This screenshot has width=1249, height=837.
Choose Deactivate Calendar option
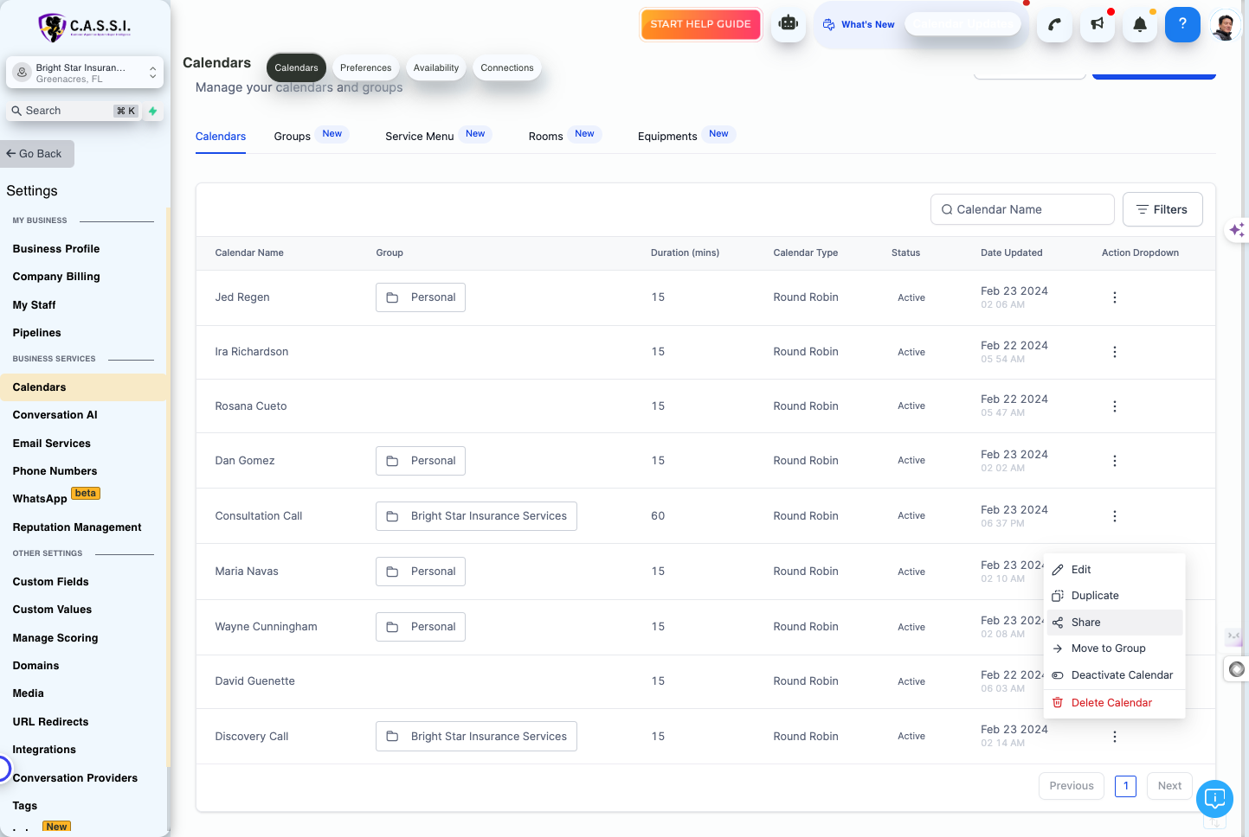[1114, 675]
